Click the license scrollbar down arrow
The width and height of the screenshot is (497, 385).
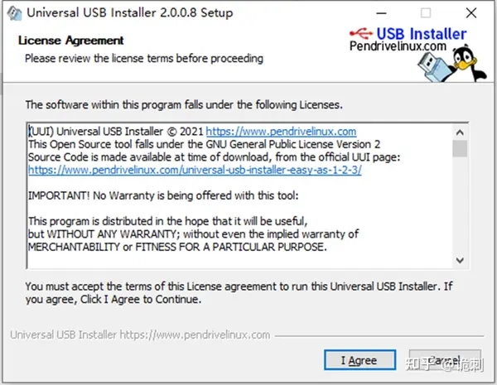pyautogui.click(x=460, y=261)
